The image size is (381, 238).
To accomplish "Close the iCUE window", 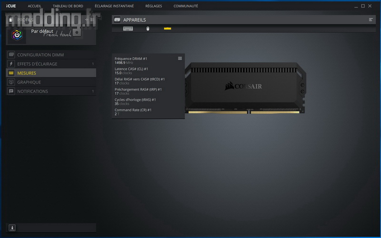I will pyautogui.click(x=370, y=6).
